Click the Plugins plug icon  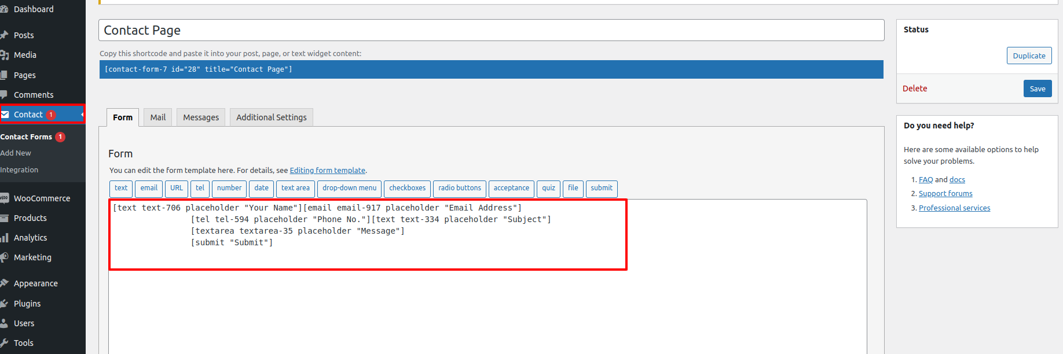tap(3, 304)
